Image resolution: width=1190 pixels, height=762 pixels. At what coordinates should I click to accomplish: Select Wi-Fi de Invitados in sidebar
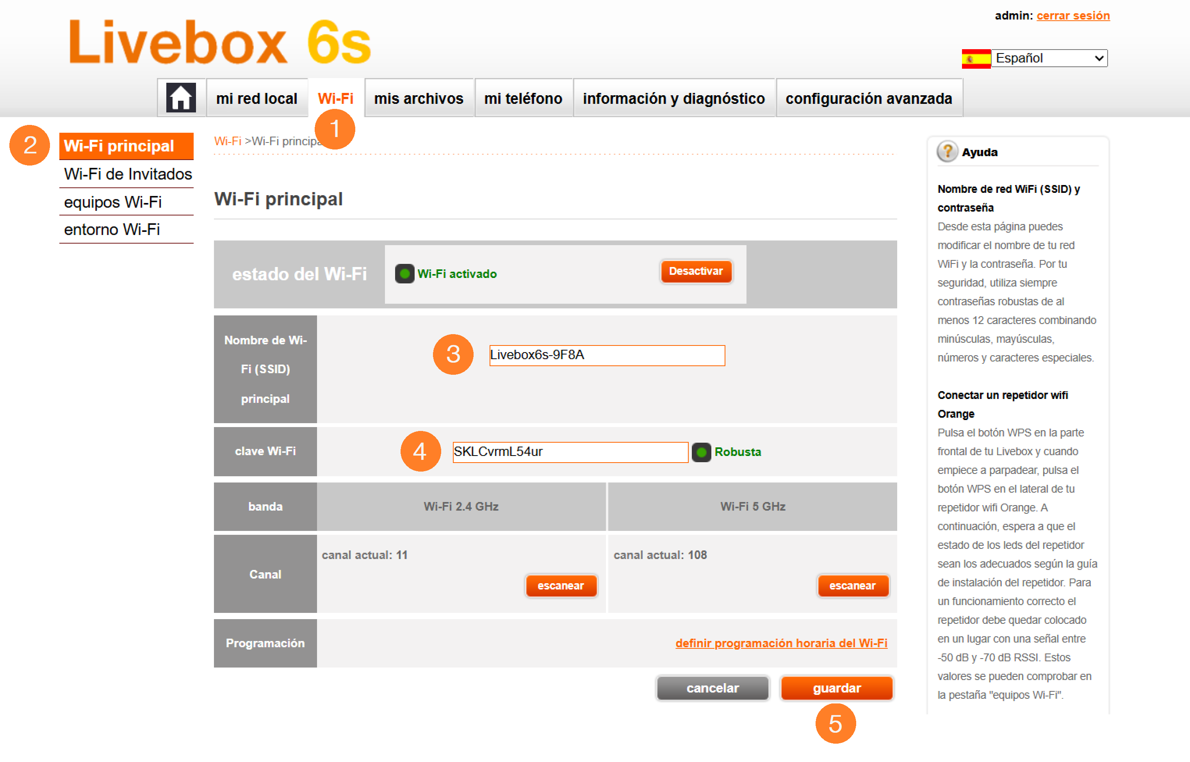click(x=128, y=174)
